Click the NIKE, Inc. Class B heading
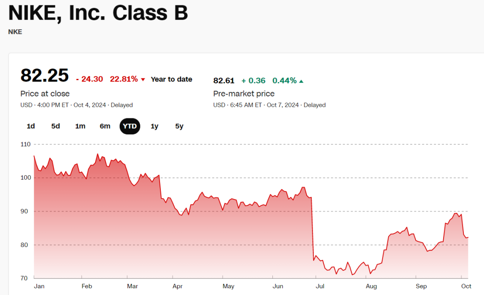 [x=98, y=13]
